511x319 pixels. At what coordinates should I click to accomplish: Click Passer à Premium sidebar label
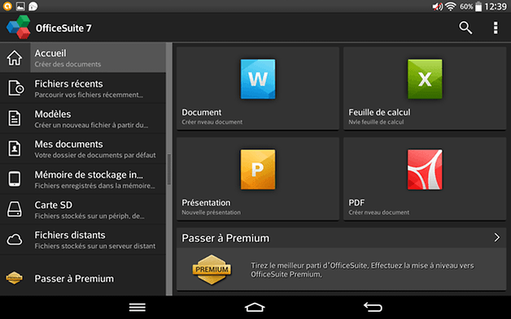pos(74,278)
